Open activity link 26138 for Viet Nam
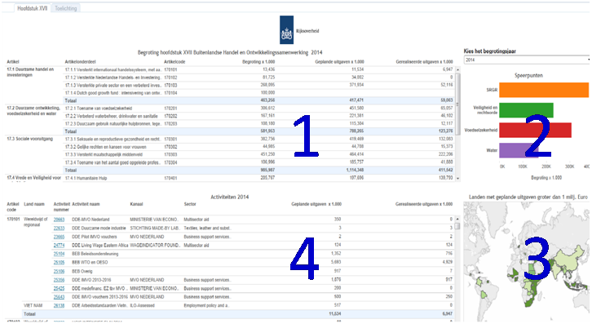Screen dimensions: 592x324 pos(59,305)
